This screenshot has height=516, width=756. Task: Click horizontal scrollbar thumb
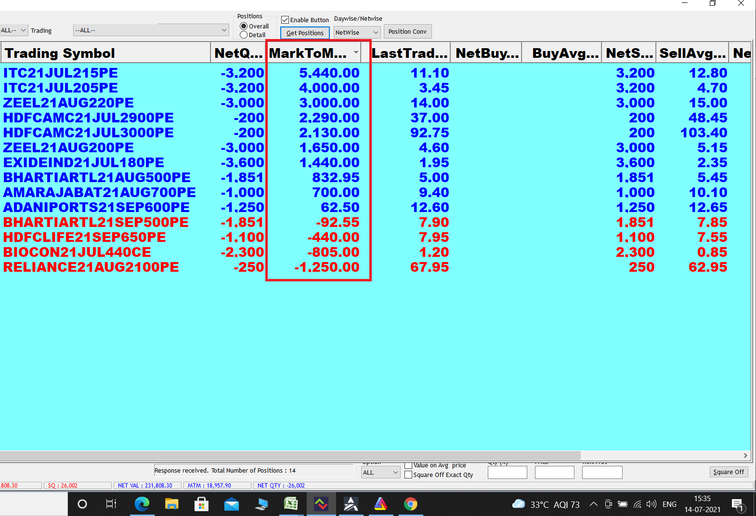click(290, 455)
